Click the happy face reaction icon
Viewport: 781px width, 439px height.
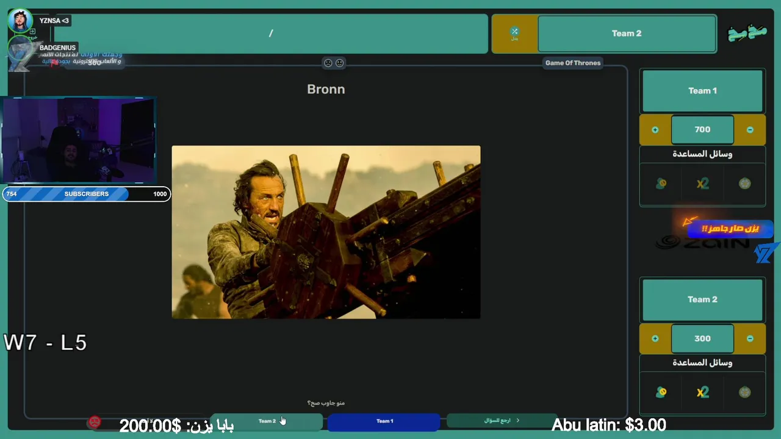340,63
